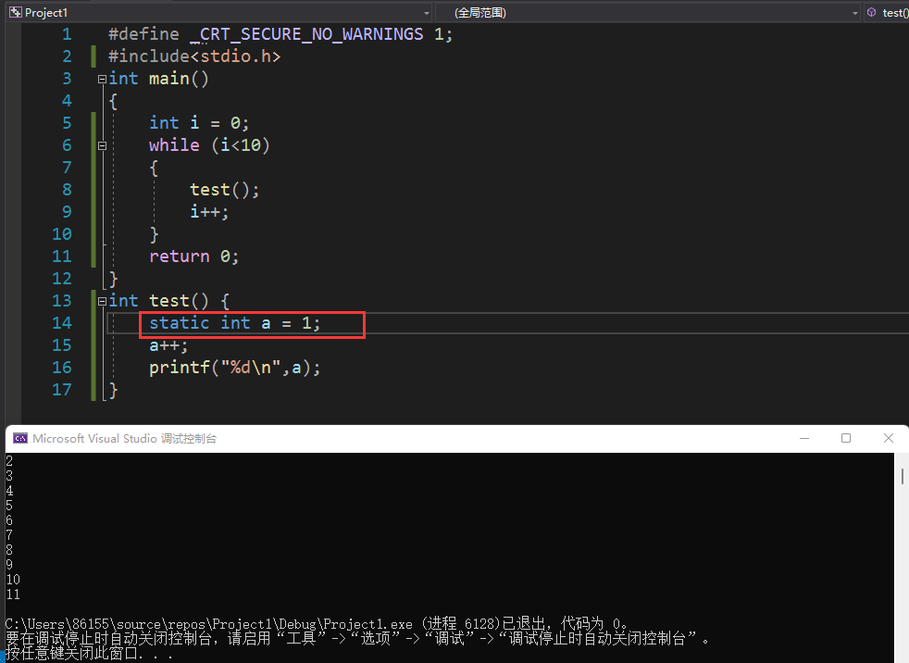
Task: Click line number 14 in the gutter
Action: pos(62,323)
